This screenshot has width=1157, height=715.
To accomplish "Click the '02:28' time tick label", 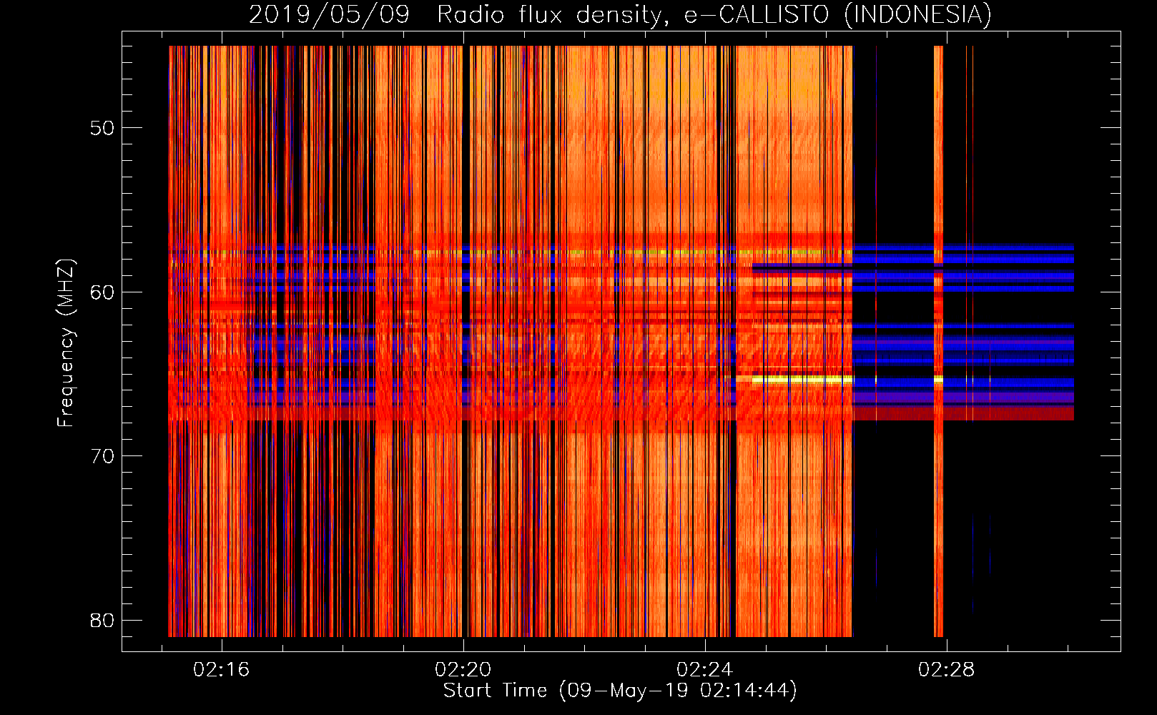I will (947, 669).
